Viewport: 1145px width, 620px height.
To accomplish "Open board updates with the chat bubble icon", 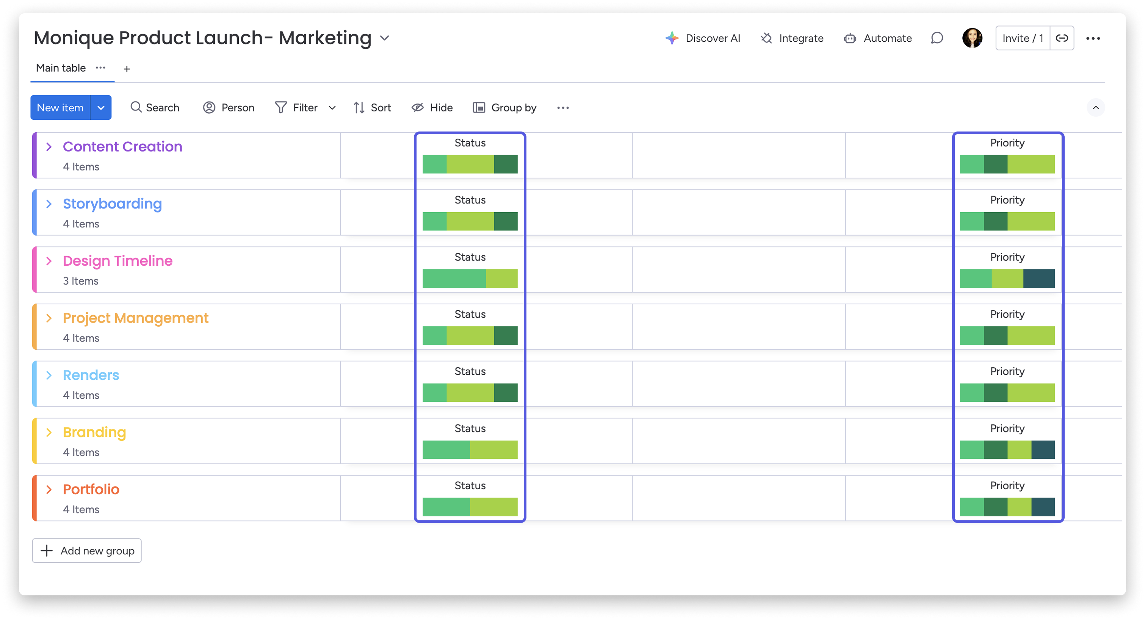I will point(937,38).
